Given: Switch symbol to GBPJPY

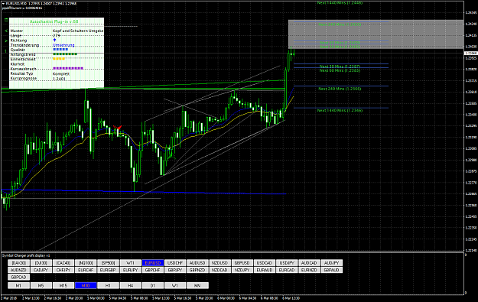Looking at the screenshot, I should (x=175, y=270).
